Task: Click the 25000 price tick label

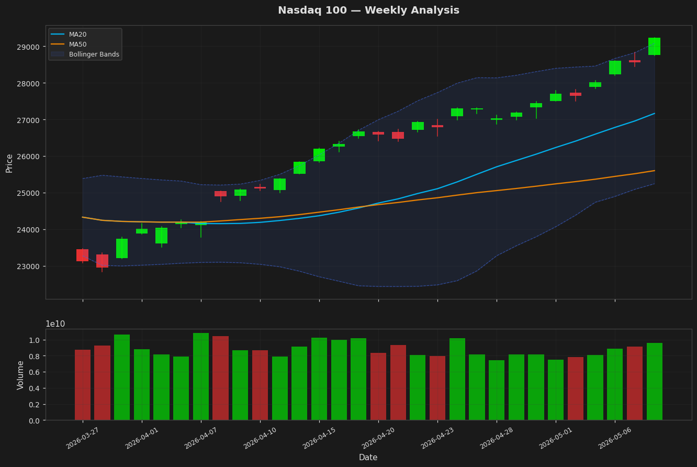Action: tap(28, 193)
